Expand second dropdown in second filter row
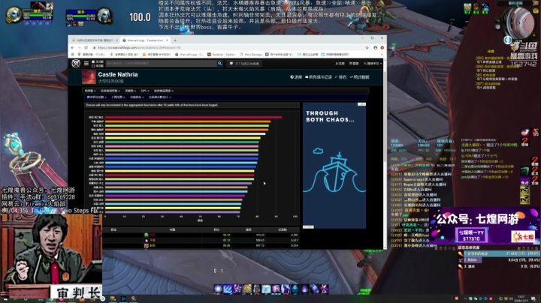The width and height of the screenshot is (541, 303). point(118,97)
